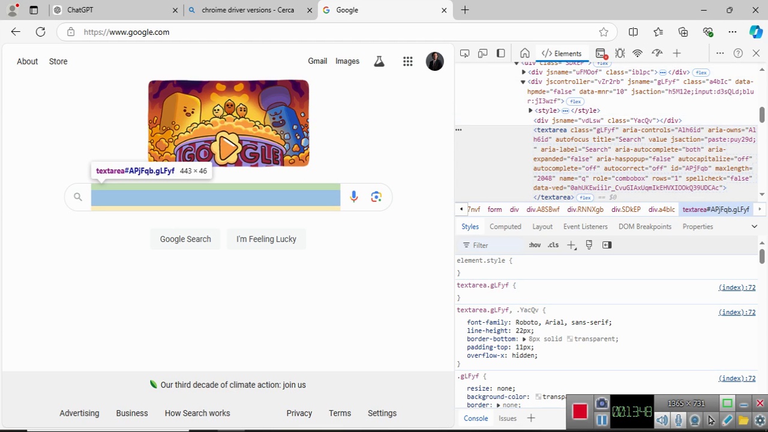Image resolution: width=768 pixels, height=432 pixels.
Task: Toggle the .cls classes button
Action: pyautogui.click(x=553, y=245)
